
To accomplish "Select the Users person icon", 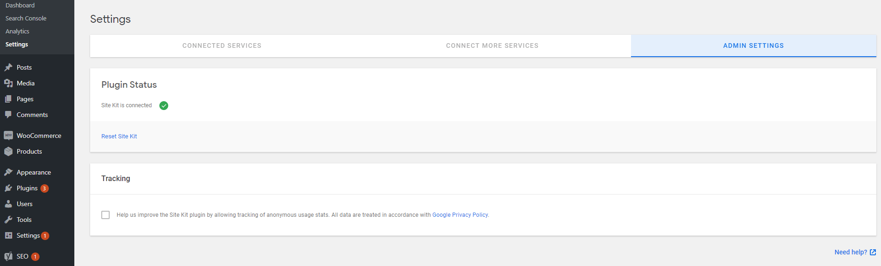I will point(8,204).
